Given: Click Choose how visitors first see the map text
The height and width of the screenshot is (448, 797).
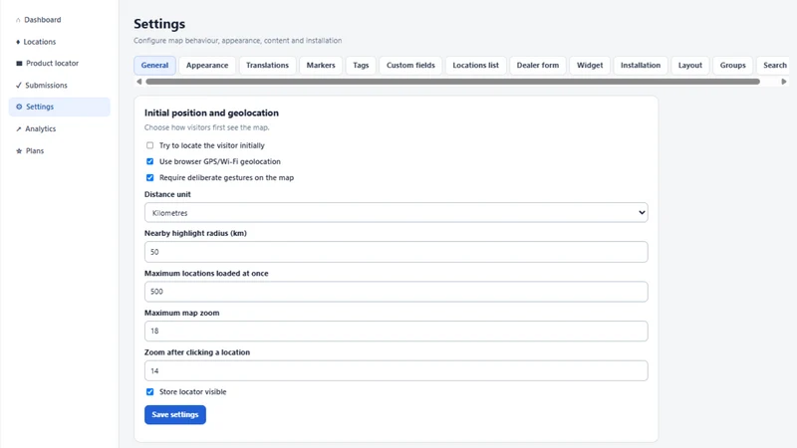Looking at the screenshot, I should [207, 127].
